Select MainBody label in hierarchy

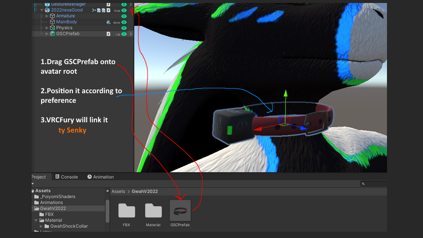click(x=67, y=22)
